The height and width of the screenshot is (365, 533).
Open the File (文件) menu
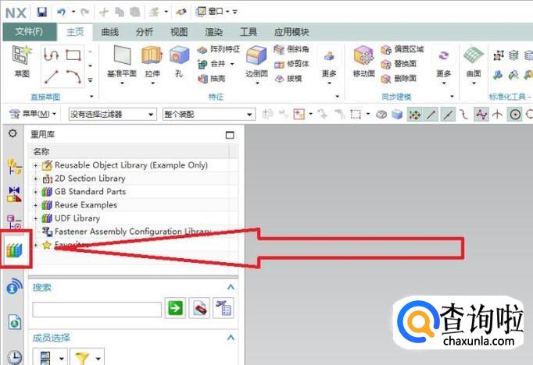(x=29, y=32)
